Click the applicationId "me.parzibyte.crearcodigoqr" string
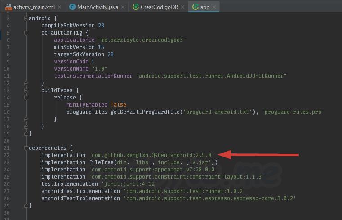 (x=142, y=40)
